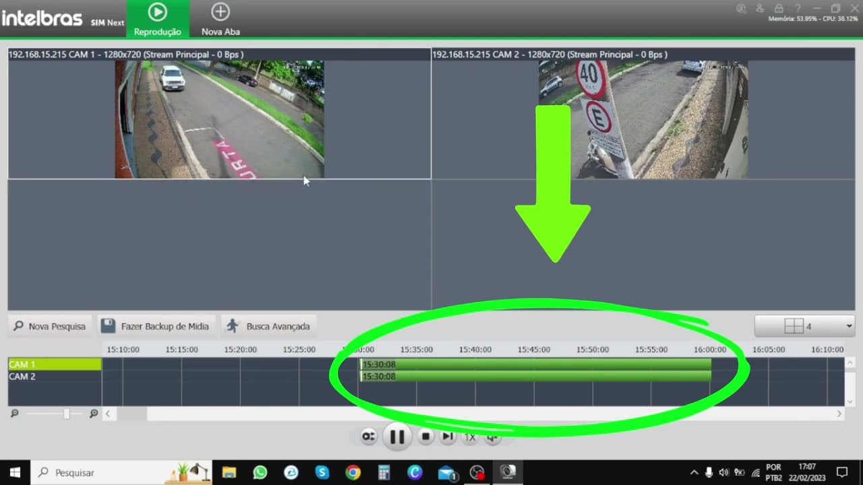
Task: Open Busca Avançada
Action: coord(268,326)
